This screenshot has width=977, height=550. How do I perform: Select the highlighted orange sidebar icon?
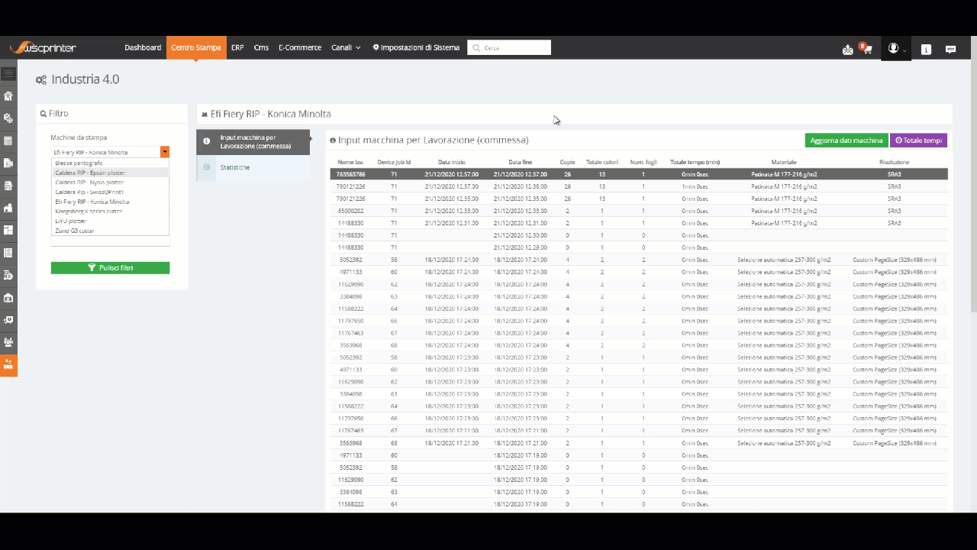(x=8, y=364)
